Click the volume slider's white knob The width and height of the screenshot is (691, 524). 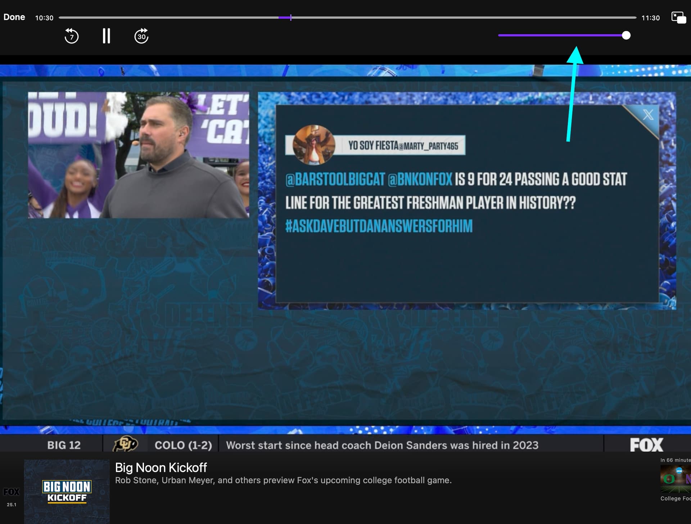pos(626,35)
